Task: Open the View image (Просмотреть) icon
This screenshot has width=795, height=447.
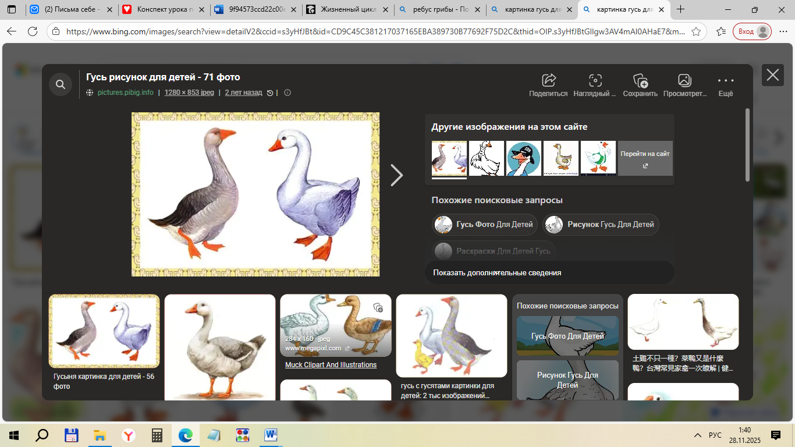Action: [x=684, y=81]
